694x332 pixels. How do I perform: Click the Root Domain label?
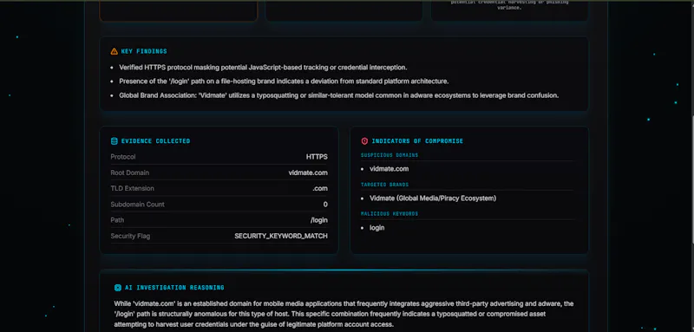click(x=129, y=173)
